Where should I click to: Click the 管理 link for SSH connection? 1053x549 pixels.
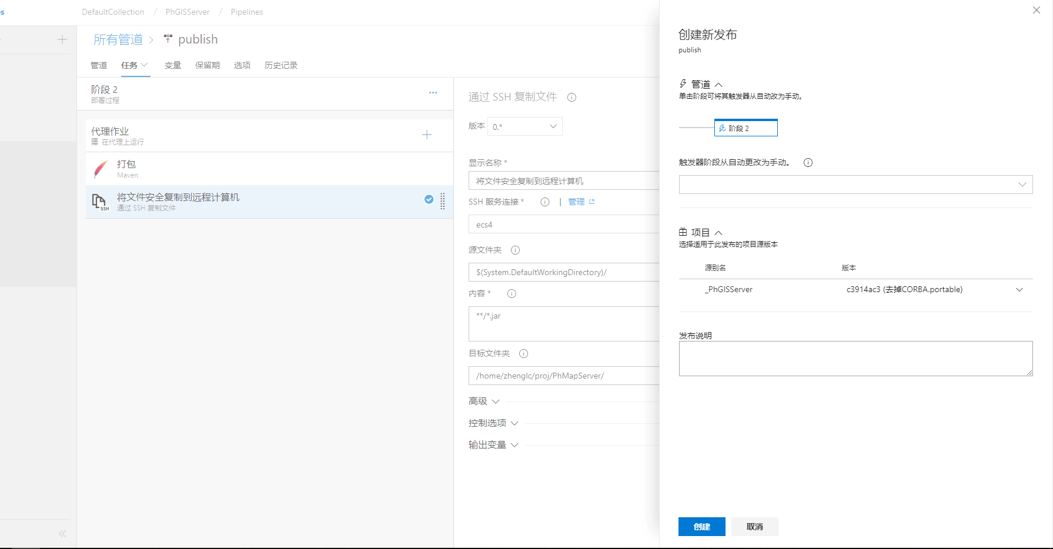(576, 202)
